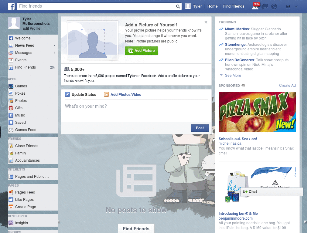Viewport: 311px width, 233px height.
Task: Open Tyler McScreenshots profile name
Action: point(36,22)
